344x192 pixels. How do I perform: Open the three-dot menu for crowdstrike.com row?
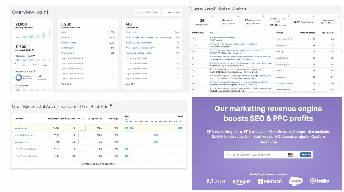click(338, 64)
